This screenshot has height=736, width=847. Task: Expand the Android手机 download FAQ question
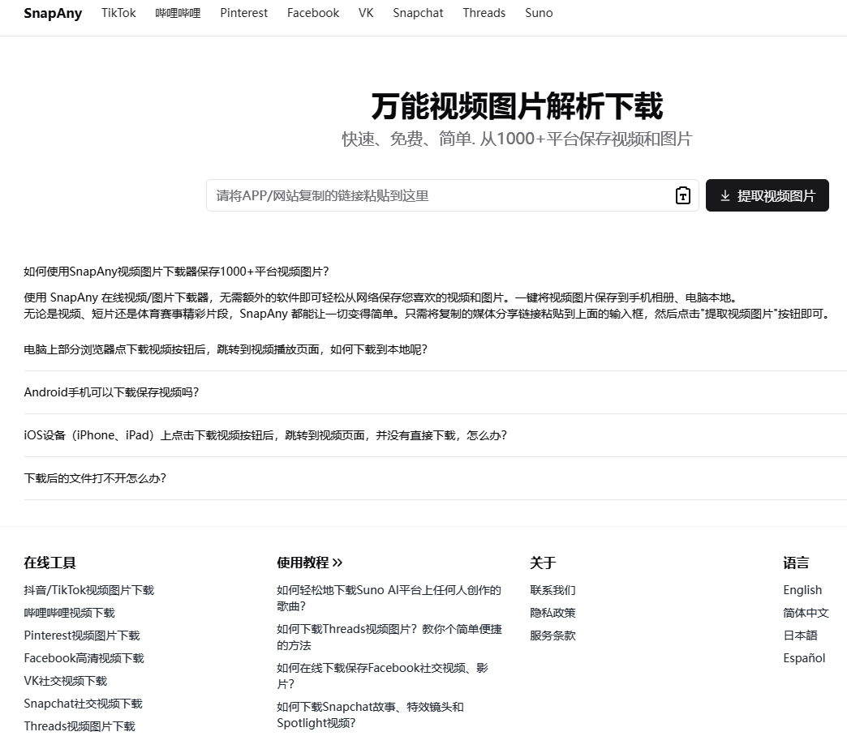point(111,392)
